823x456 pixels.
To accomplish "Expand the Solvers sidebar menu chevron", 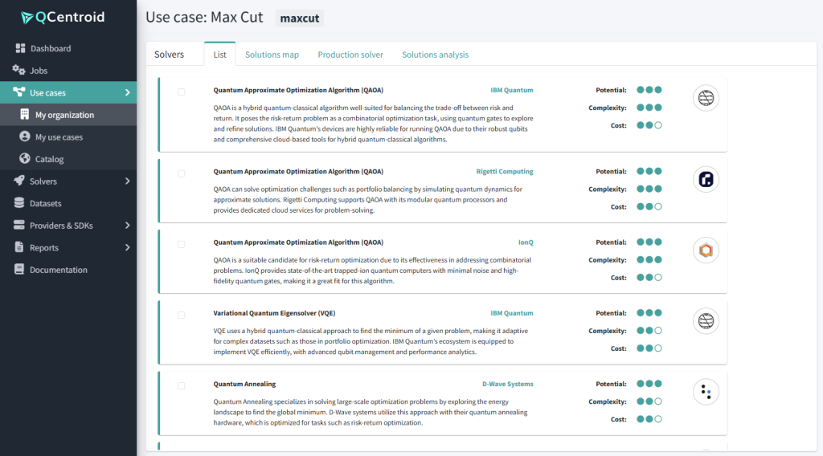I will point(127,181).
